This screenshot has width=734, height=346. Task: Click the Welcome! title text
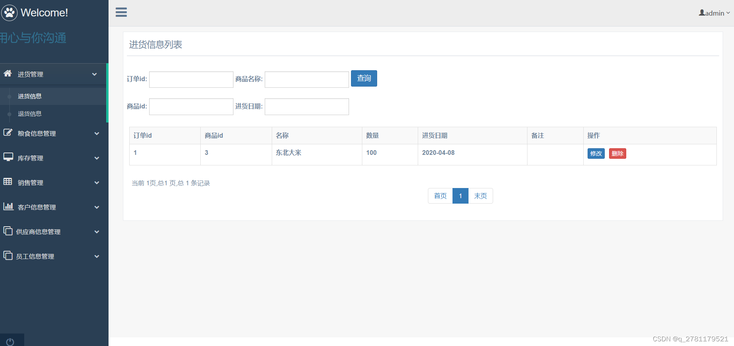click(44, 12)
